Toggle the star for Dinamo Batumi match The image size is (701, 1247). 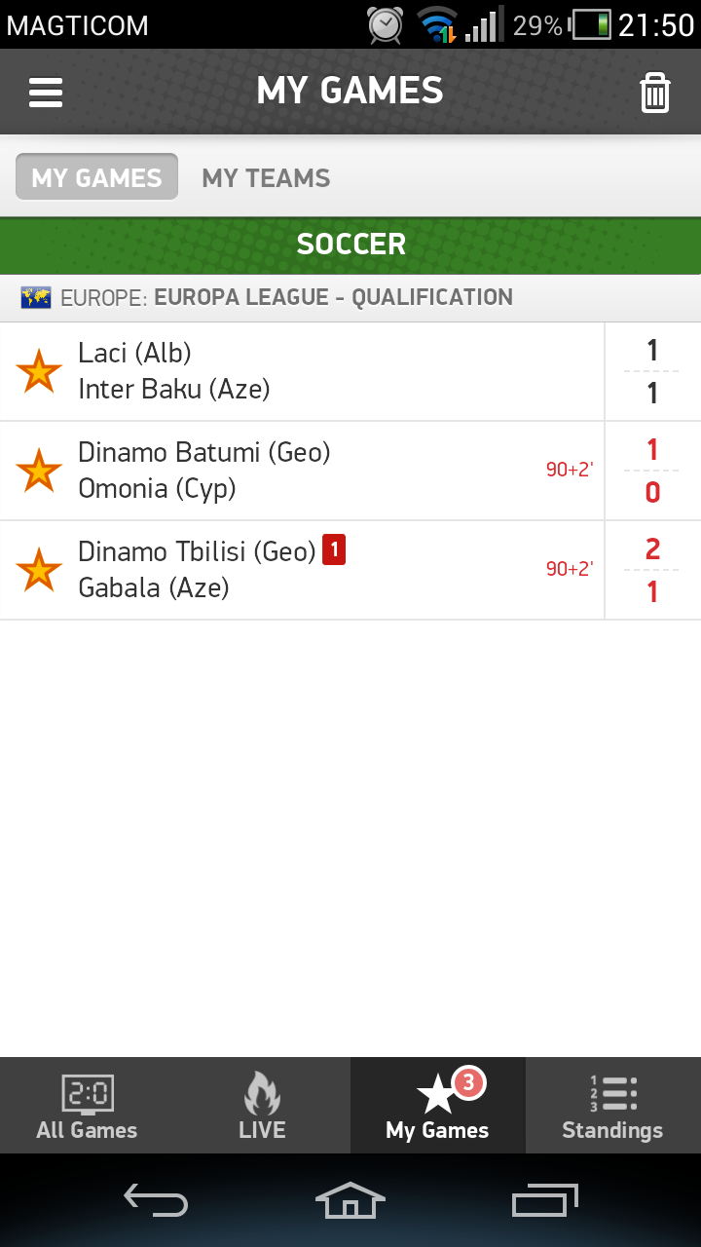click(39, 471)
